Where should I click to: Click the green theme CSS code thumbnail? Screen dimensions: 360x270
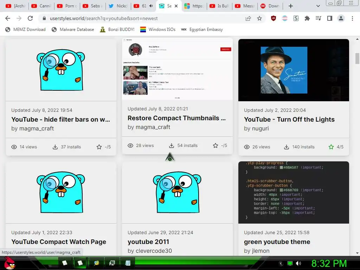(x=294, y=192)
